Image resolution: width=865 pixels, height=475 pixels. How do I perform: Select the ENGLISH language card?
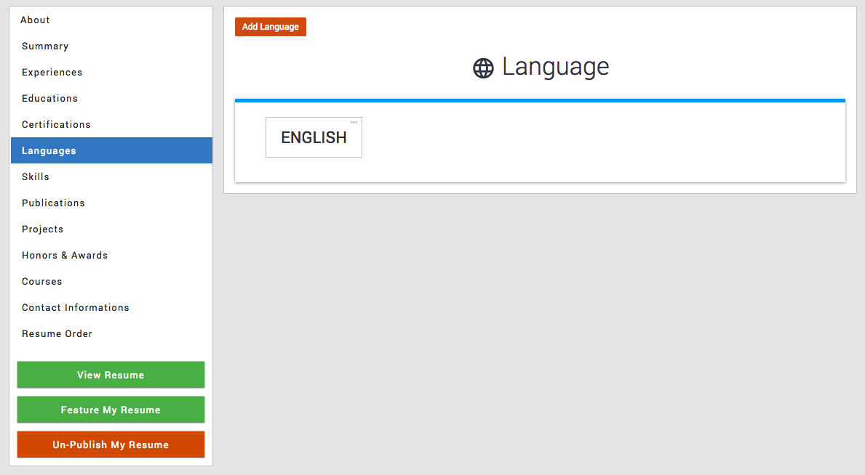click(x=314, y=137)
